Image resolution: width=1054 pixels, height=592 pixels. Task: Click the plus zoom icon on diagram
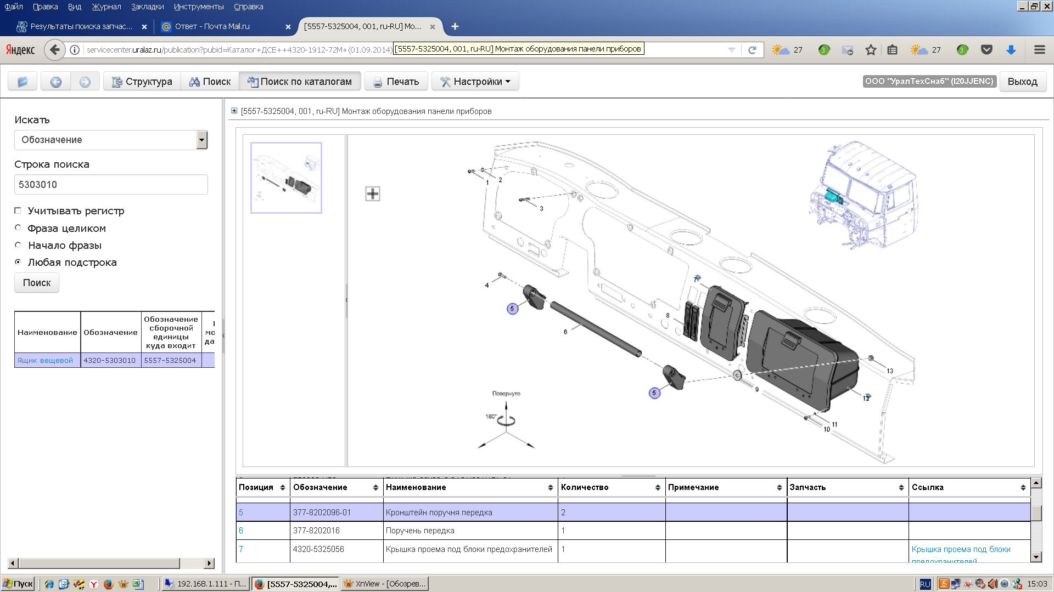373,193
